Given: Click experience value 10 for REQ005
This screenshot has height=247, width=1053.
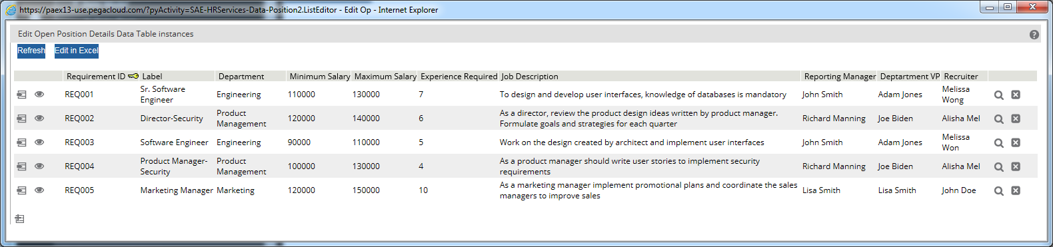Looking at the screenshot, I should [x=423, y=190].
